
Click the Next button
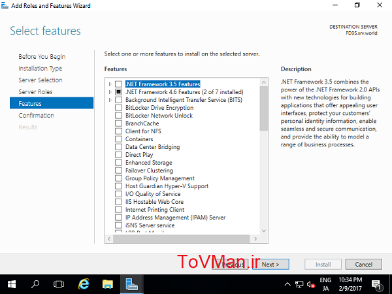(x=270, y=264)
